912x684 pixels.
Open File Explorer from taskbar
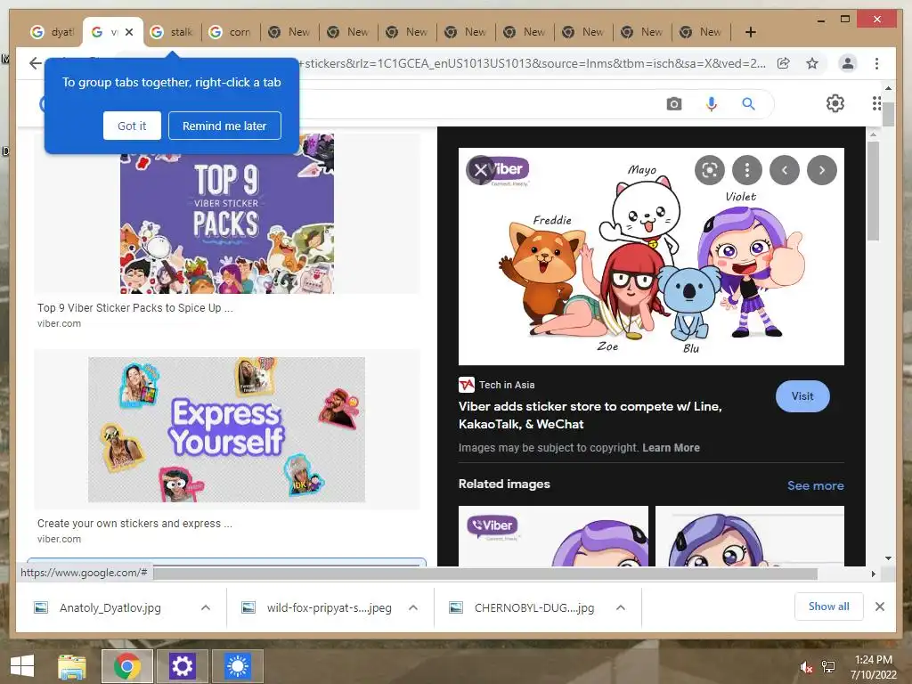click(x=72, y=666)
